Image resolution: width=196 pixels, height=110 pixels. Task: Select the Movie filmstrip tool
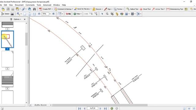(x=132, y=14)
